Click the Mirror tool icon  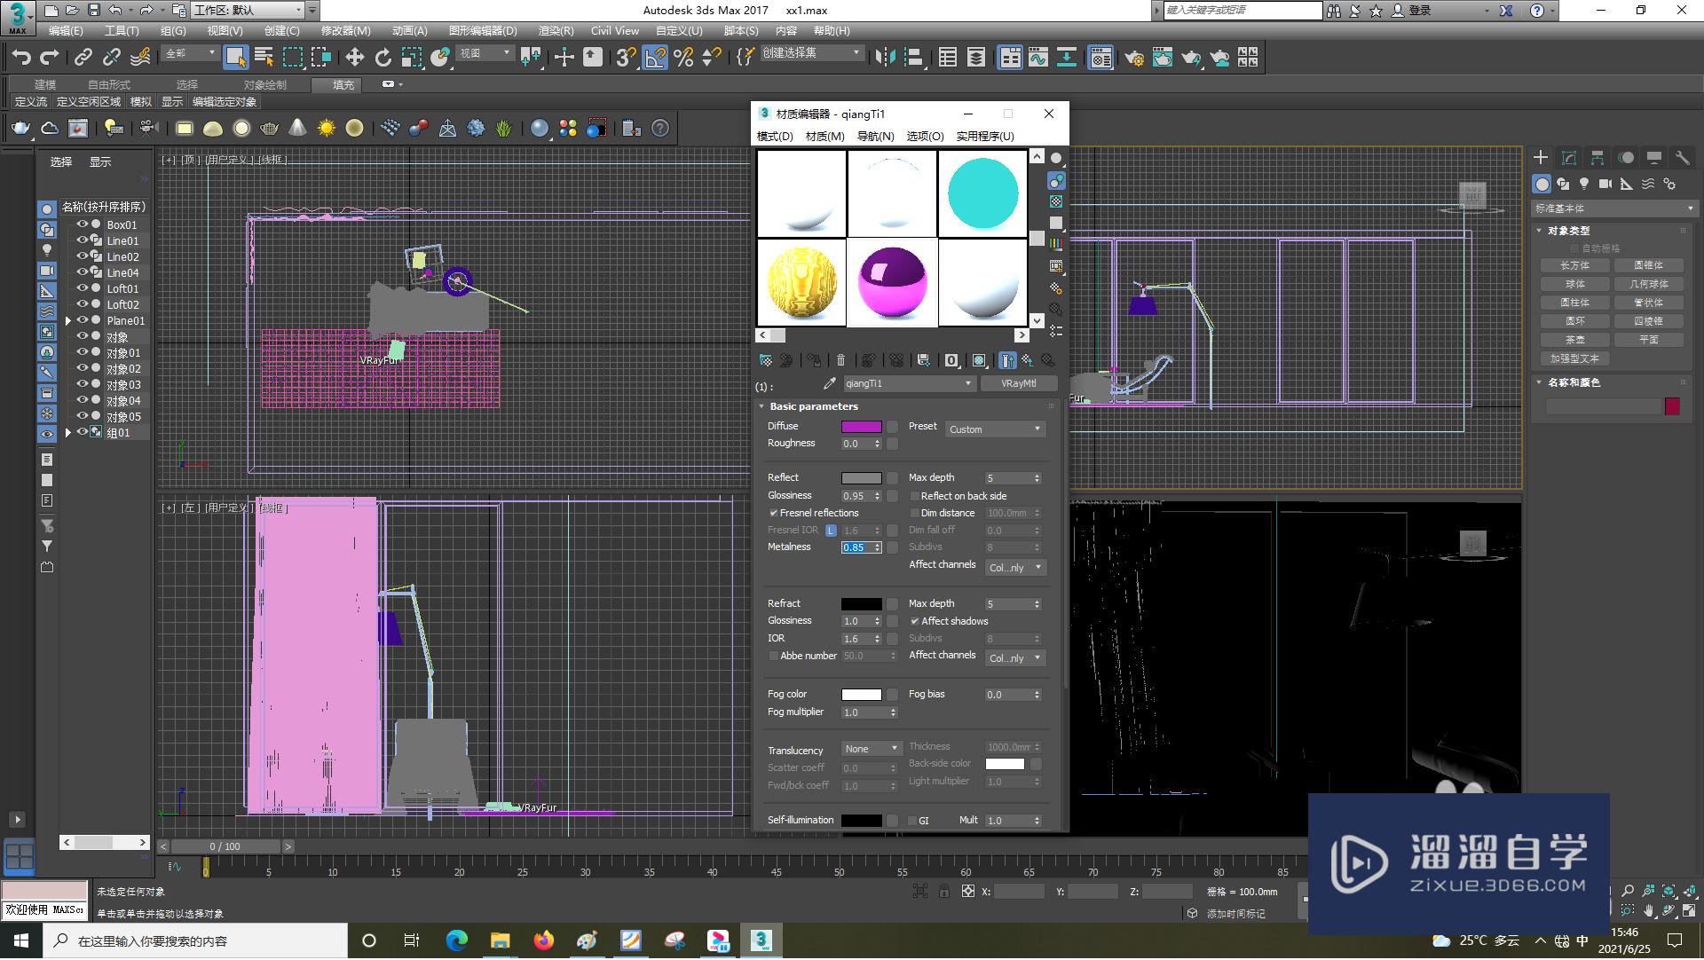pos(885,58)
